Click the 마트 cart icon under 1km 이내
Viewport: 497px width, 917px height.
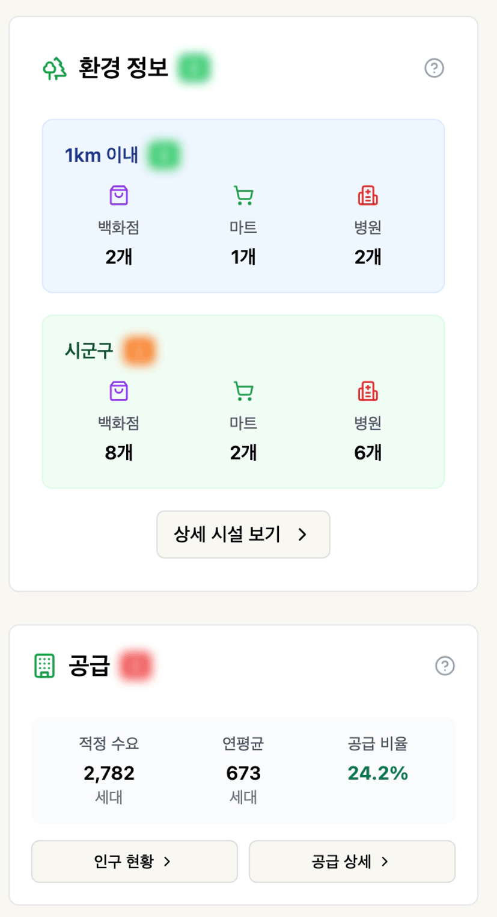(x=243, y=195)
